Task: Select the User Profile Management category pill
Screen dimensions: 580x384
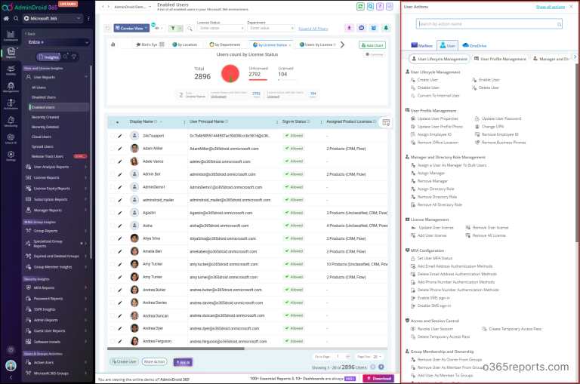Action: [500, 59]
